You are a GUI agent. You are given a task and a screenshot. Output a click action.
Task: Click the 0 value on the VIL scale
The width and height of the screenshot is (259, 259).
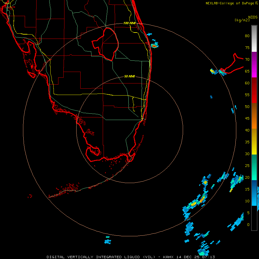(248, 225)
